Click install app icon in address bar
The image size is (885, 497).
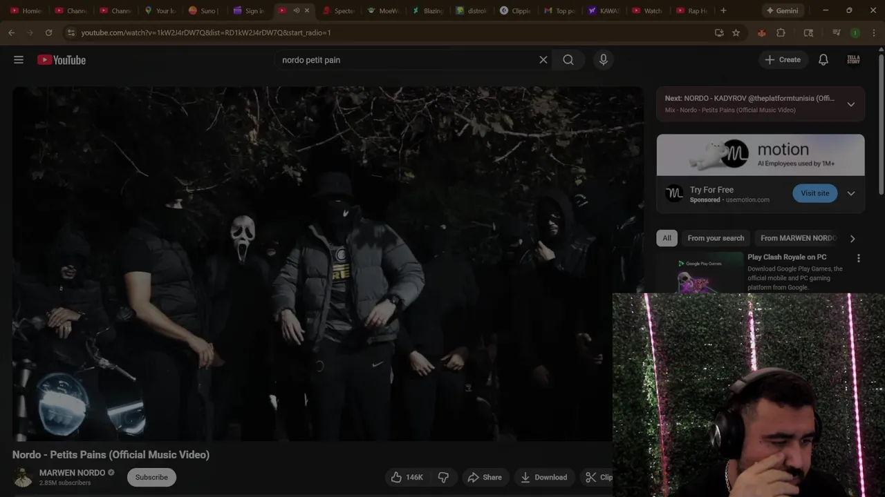coord(719,32)
